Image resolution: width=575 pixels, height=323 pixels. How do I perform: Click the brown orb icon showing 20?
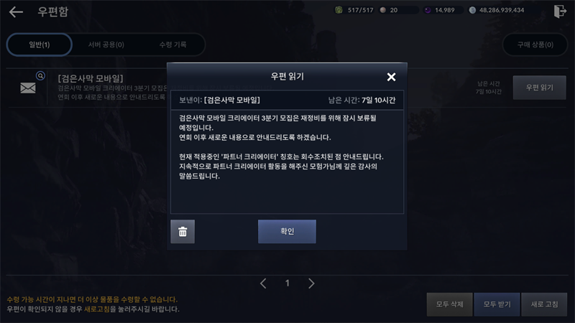tap(383, 10)
